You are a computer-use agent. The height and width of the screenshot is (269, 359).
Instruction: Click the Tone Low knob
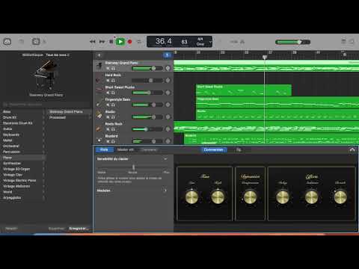[x=191, y=197]
